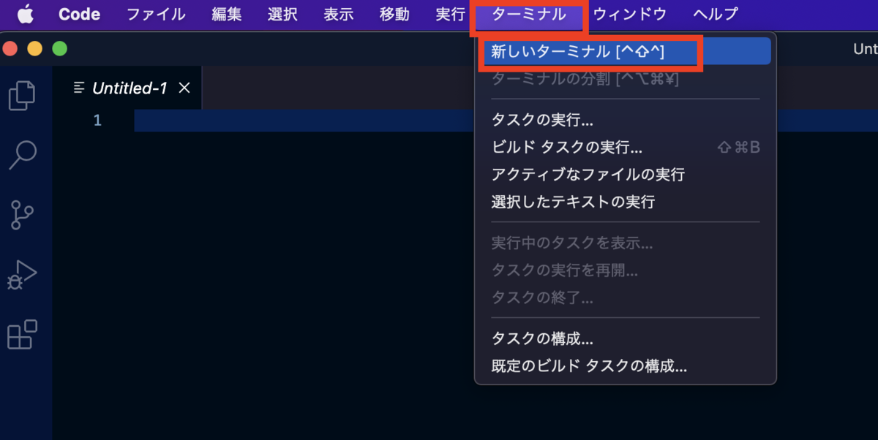The height and width of the screenshot is (440, 878).
Task: Open the 移動 menu
Action: [394, 14]
